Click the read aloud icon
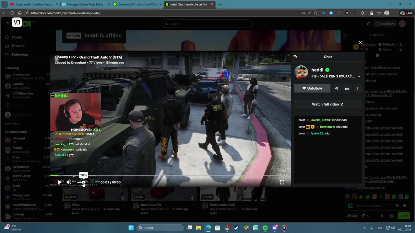 (310, 13)
